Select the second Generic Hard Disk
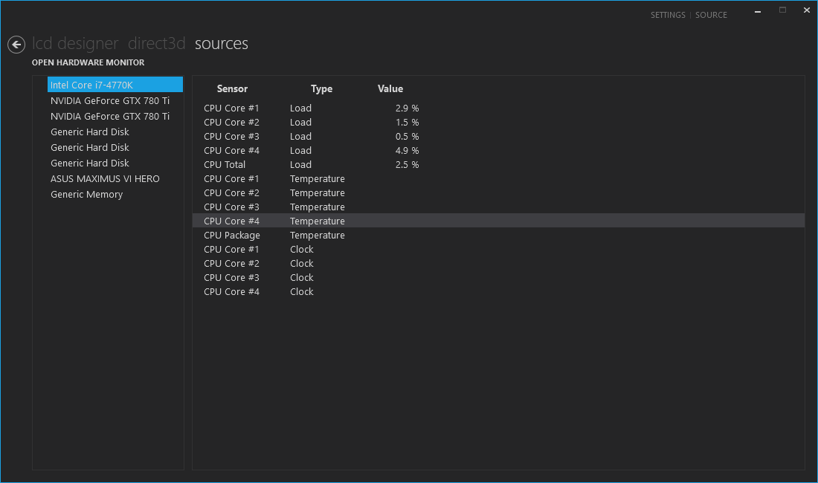This screenshot has width=818, height=483. 115,147
